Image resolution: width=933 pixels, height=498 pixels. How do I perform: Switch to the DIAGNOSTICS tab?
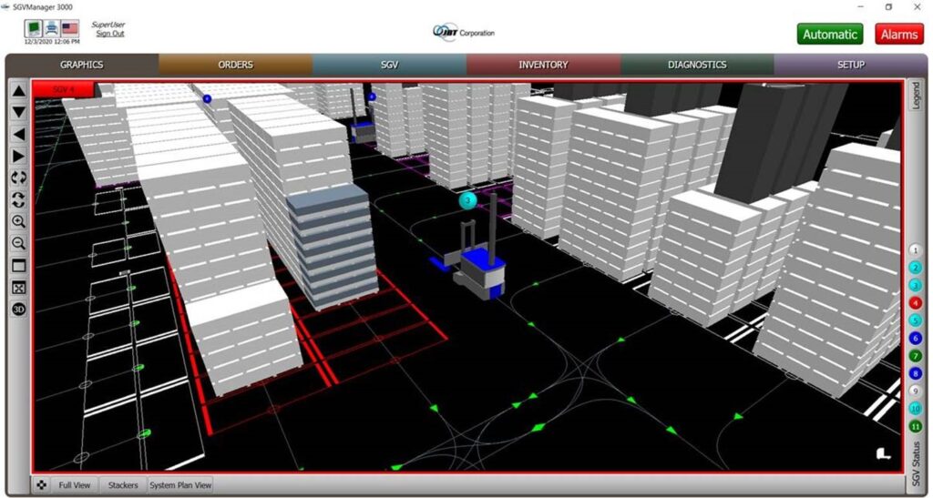tap(697, 65)
